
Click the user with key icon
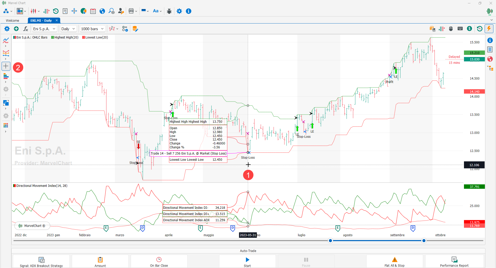(121, 11)
